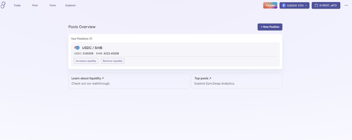This screenshot has height=140, width=352.
Task: Create a position with + New Position
Action: click(270, 27)
